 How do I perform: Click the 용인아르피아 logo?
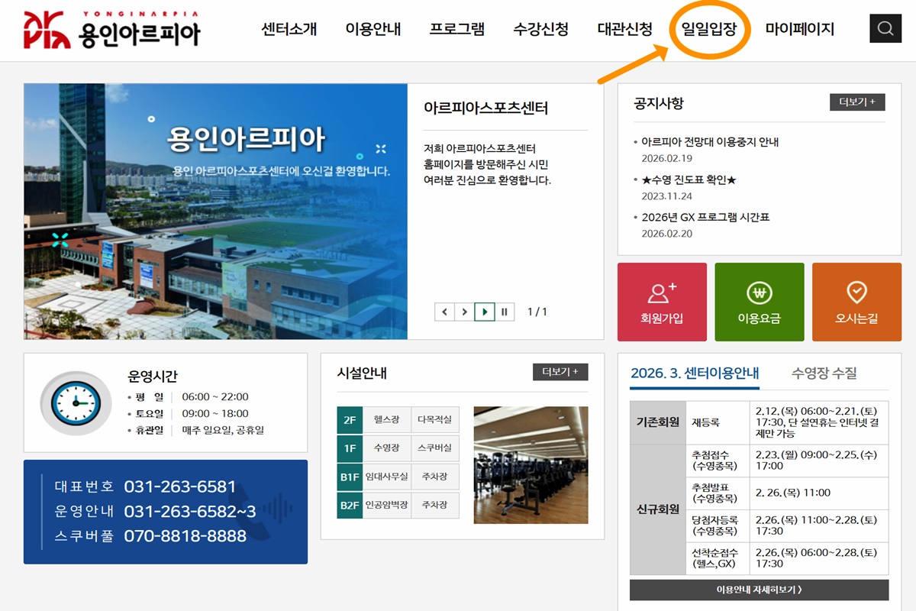click(112, 31)
